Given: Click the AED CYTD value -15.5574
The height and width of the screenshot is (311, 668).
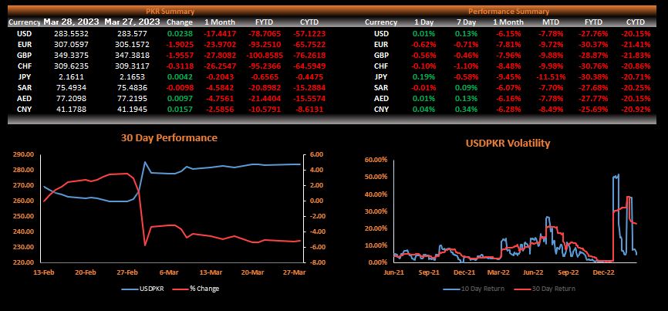Looking at the screenshot, I should click(308, 99).
